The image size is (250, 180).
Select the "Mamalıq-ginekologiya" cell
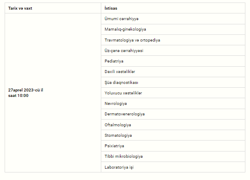[x=173, y=29]
